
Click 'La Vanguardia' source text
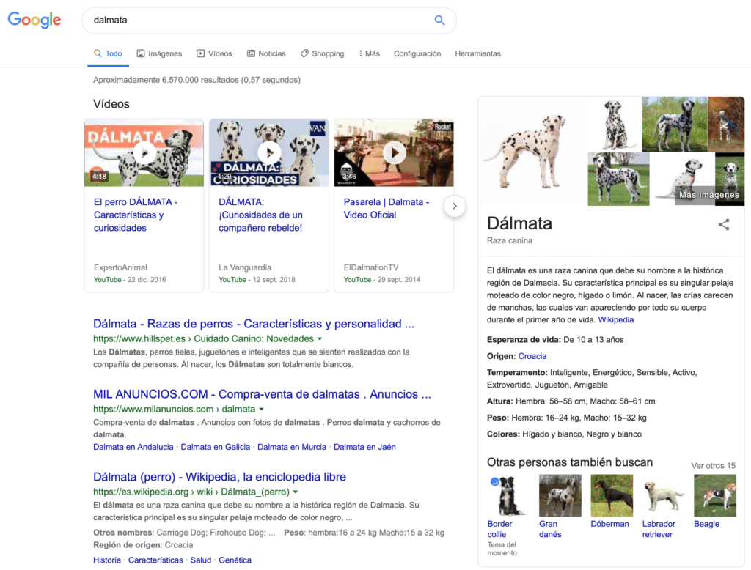coord(245,267)
